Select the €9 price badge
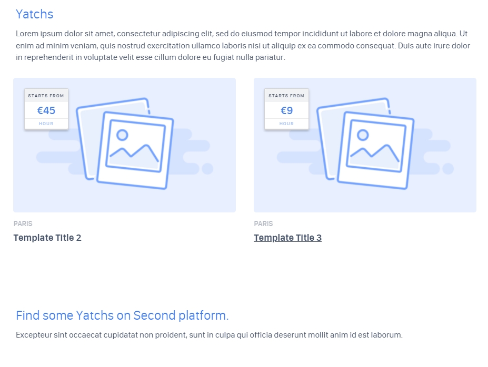Screen dimensions: 488x367 286,109
